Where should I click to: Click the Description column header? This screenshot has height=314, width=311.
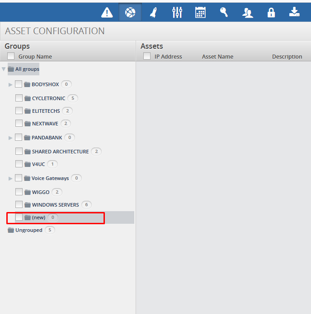tap(287, 56)
